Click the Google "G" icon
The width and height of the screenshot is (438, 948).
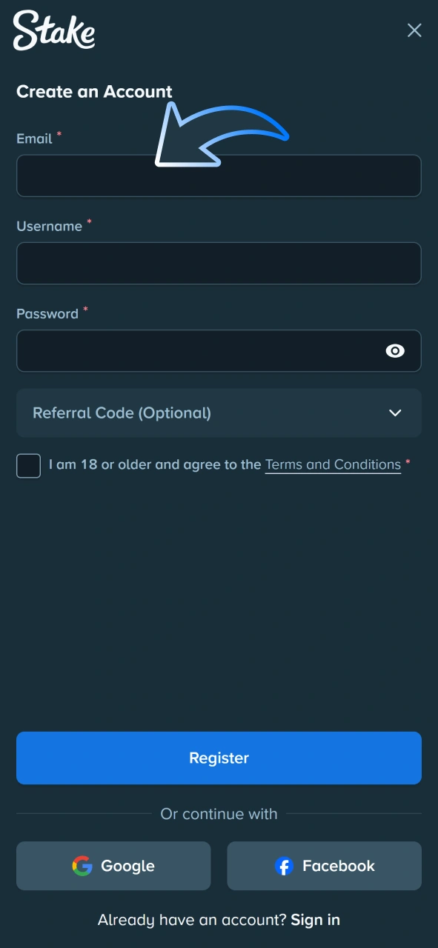point(82,866)
